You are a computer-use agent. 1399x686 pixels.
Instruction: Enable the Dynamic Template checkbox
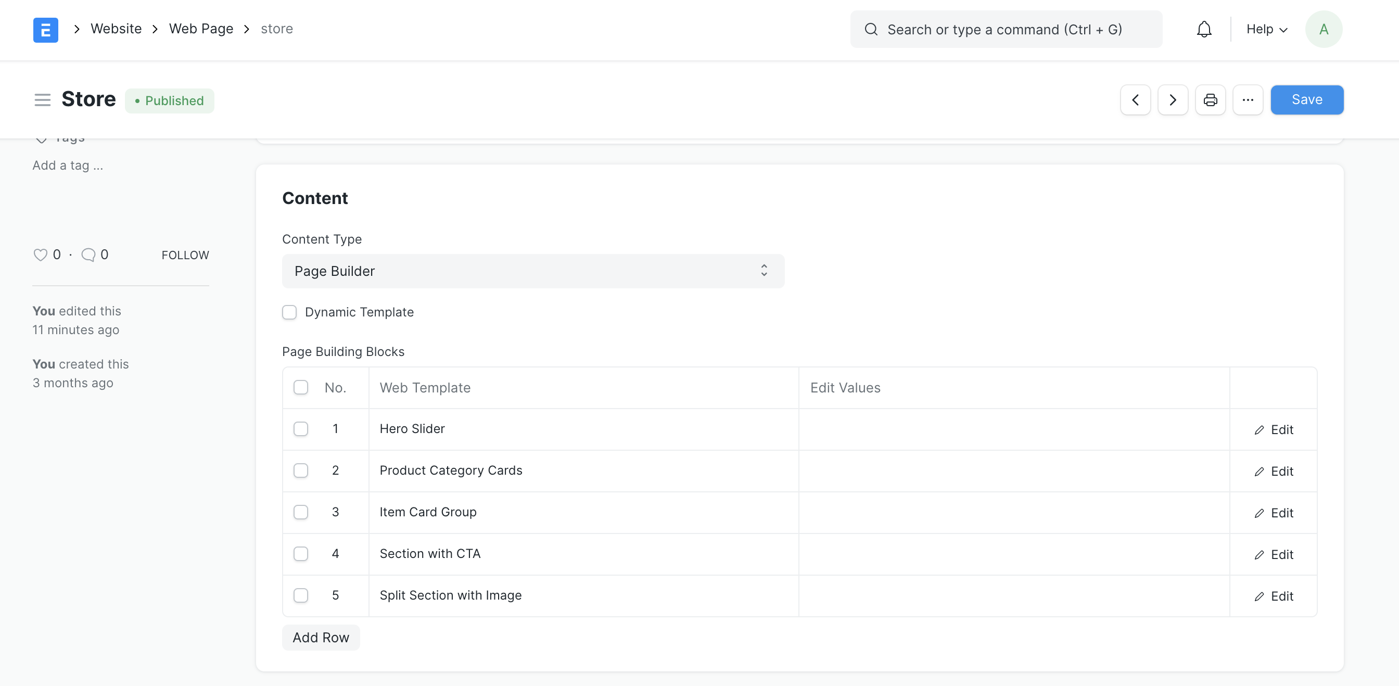click(x=289, y=312)
